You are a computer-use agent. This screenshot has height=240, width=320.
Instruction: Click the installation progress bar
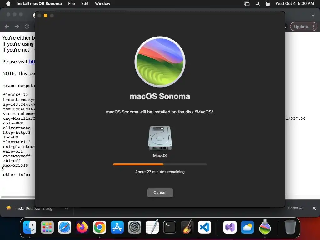(x=160, y=164)
